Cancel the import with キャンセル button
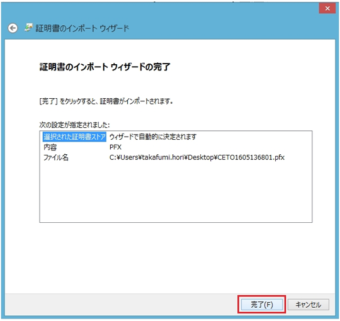The height and width of the screenshot is (321, 340). tap(308, 305)
